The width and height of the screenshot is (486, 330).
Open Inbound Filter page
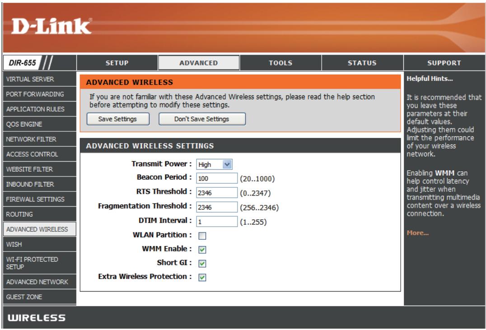click(x=39, y=184)
